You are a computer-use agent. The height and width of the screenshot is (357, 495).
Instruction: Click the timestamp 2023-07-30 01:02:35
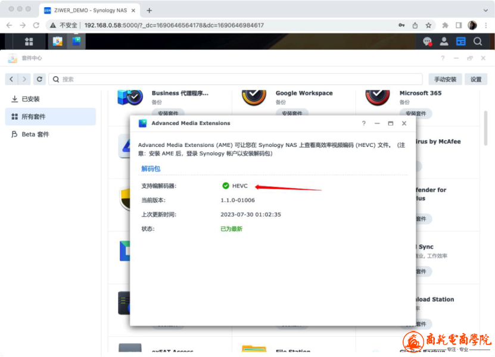coord(251,214)
